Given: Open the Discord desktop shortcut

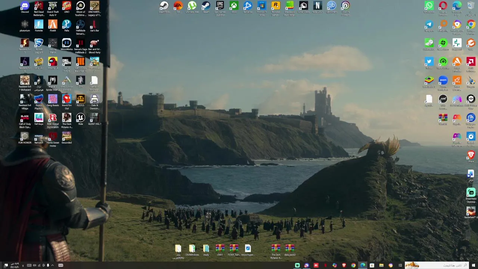Looking at the screenshot, I should (25, 7).
